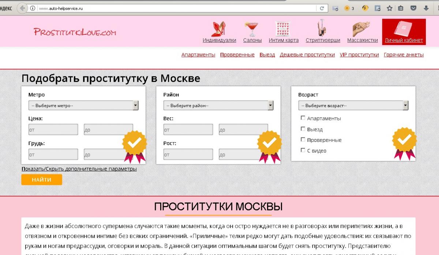Expand the Выберите метро dropdown
The height and width of the screenshot is (255, 439).
coord(83,106)
